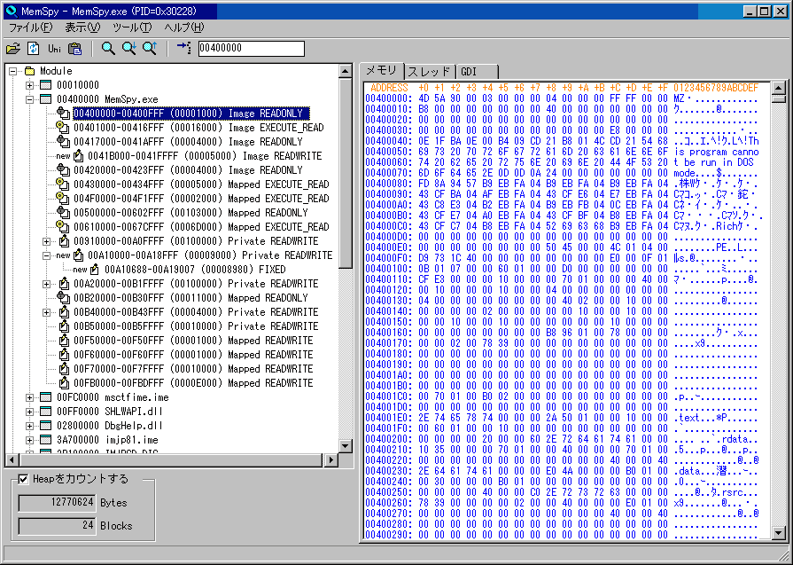Click the 12770624 Bytes value field
The height and width of the screenshot is (565, 793).
57,503
